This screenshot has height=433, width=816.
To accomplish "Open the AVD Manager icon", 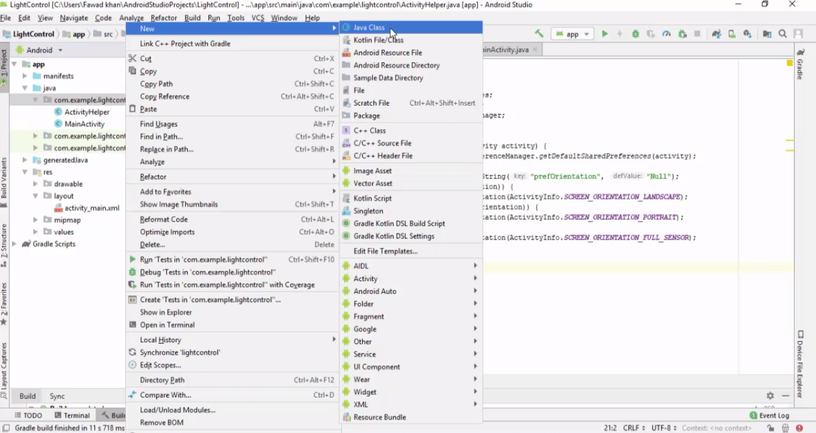I will point(731,34).
